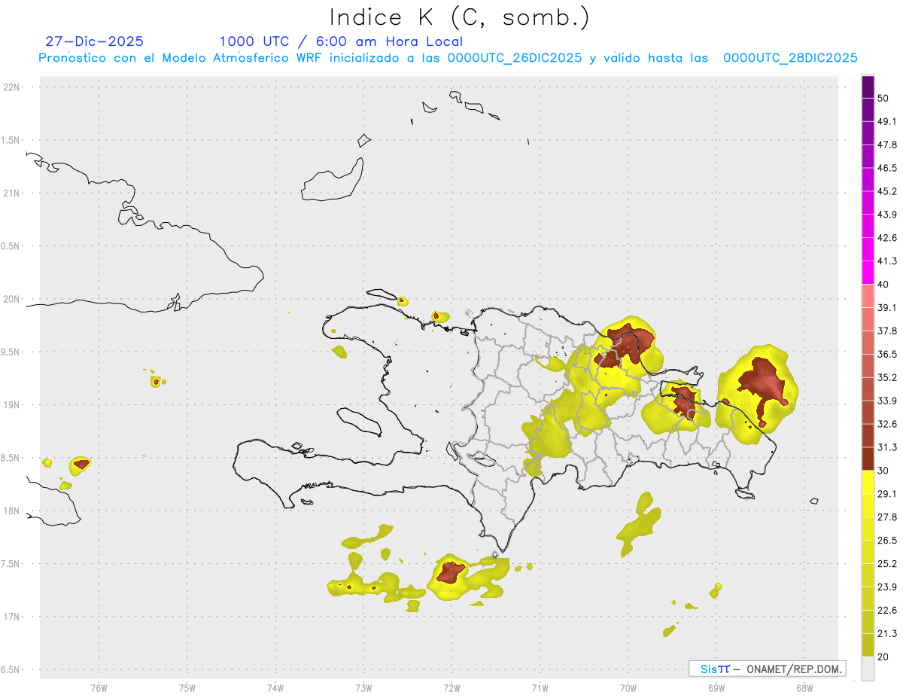
Task: Click the valid-until time "0000UTC_28DIC2025"
Action: coord(791,58)
